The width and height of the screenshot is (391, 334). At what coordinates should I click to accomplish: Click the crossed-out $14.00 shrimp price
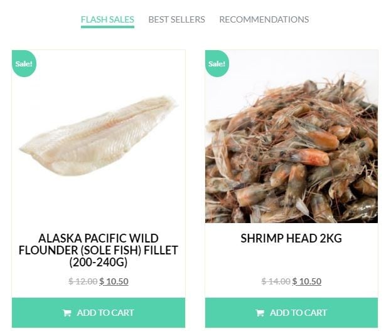[x=276, y=281]
